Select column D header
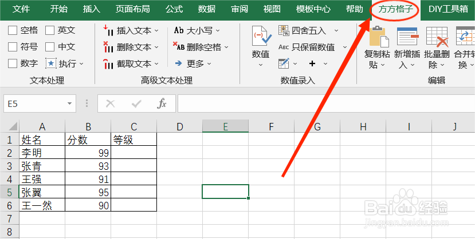Viewport: 475px width, 239px height. pyautogui.click(x=180, y=126)
